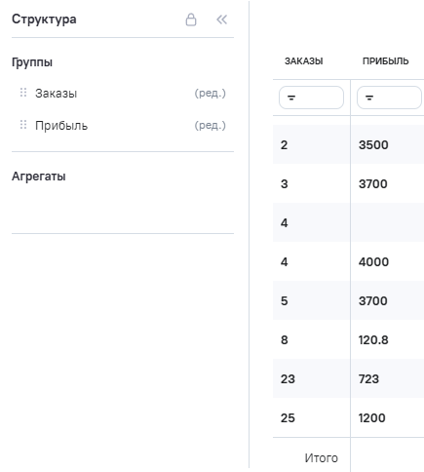424x472 pixels.
Task: Collapse the Структура panel with the double chevron
Action: point(221,20)
